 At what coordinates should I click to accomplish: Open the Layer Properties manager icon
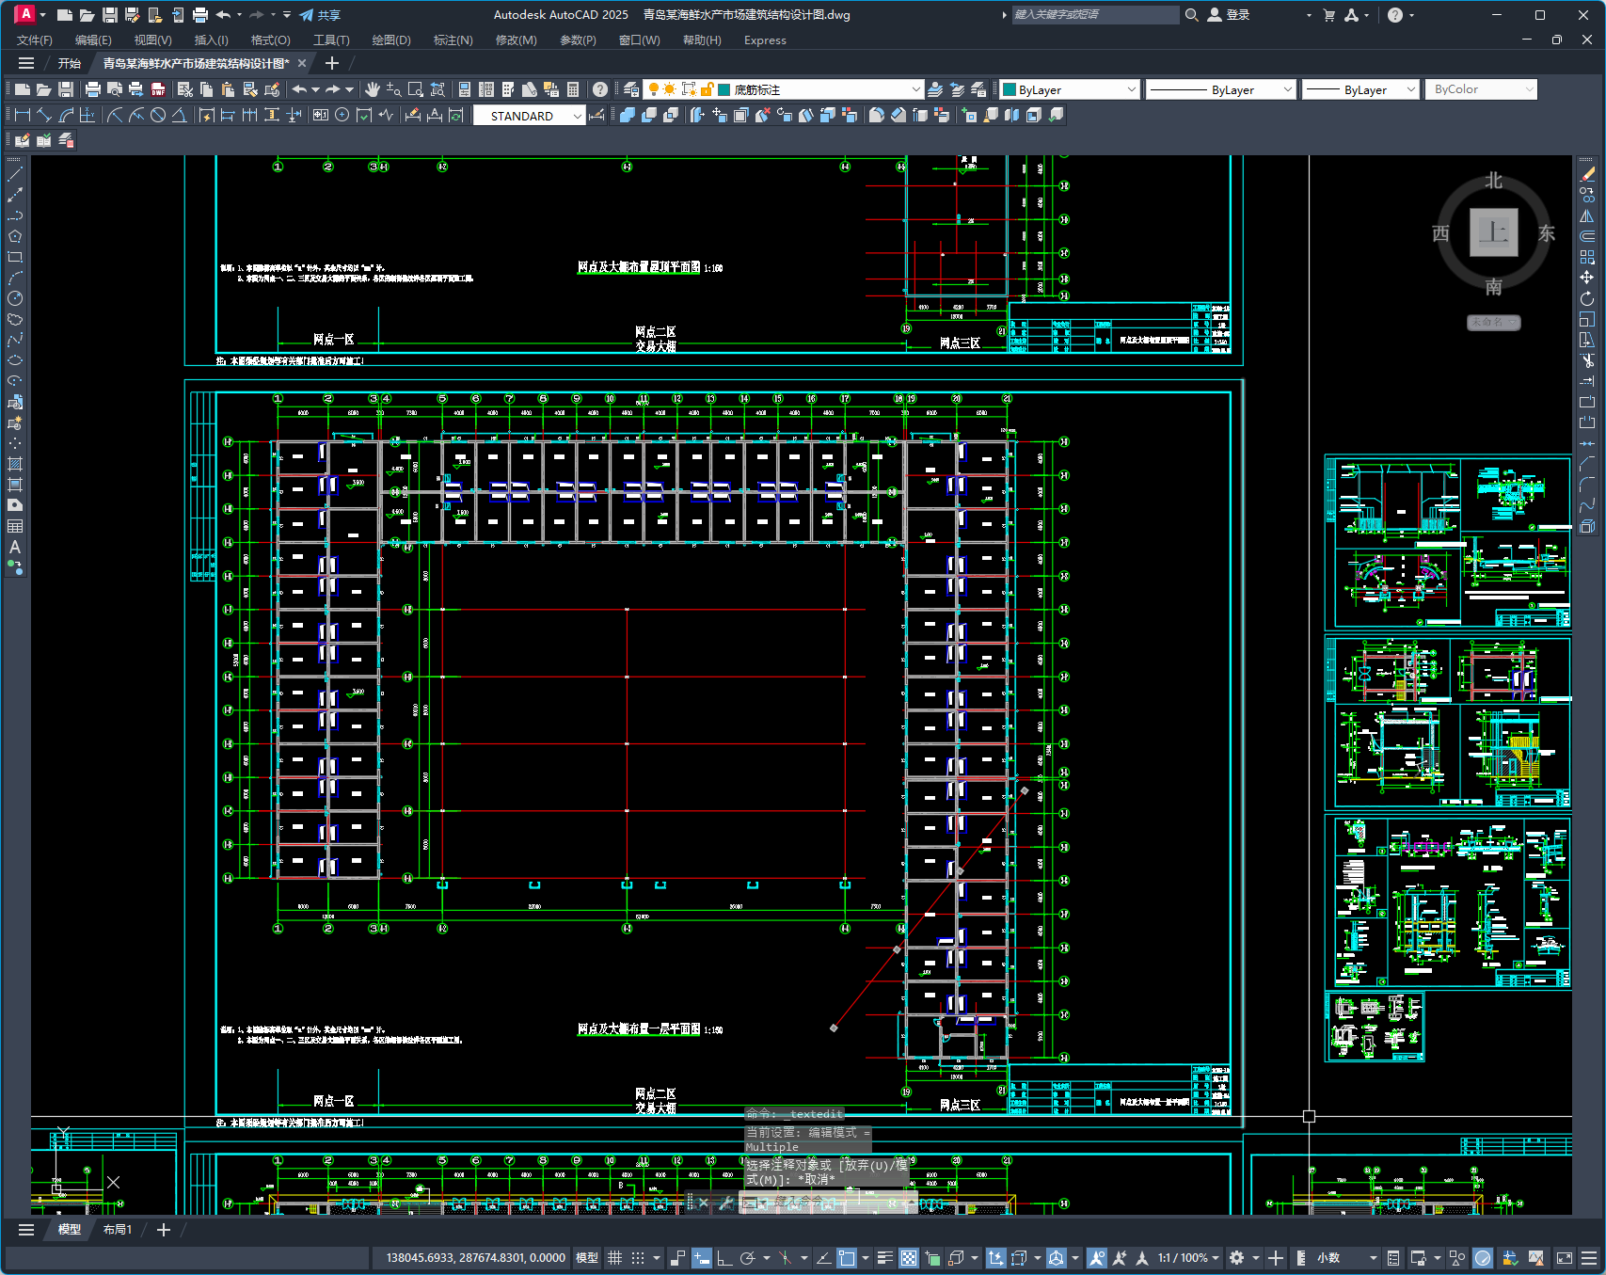tap(631, 89)
